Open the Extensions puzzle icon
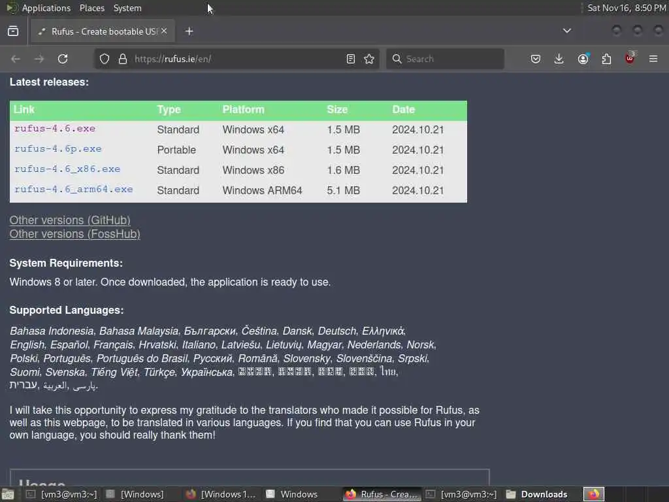The height and width of the screenshot is (502, 669). click(x=606, y=59)
